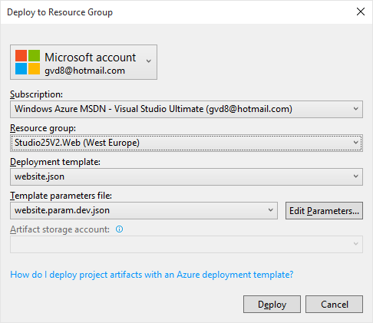Click the arrow on the Subscription dropdown
This screenshot has height=323, width=373.
(355, 109)
